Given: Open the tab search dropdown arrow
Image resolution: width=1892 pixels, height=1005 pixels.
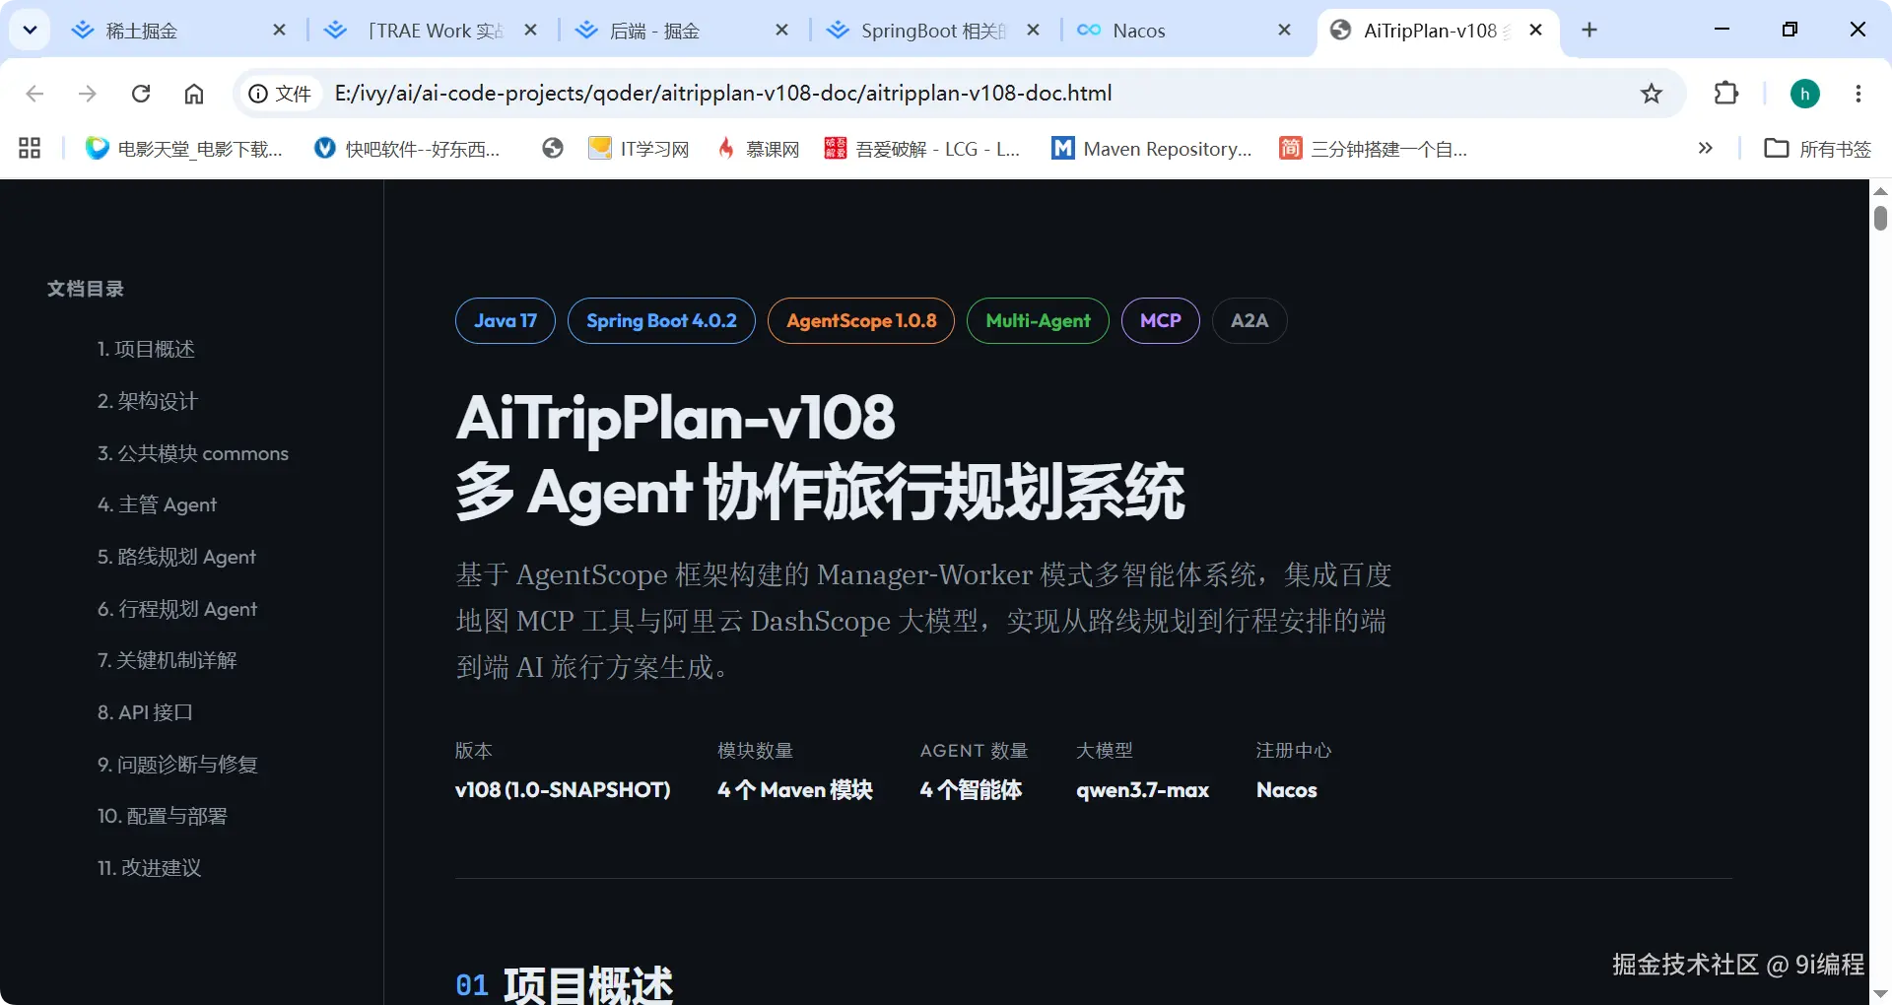Looking at the screenshot, I should point(30,30).
